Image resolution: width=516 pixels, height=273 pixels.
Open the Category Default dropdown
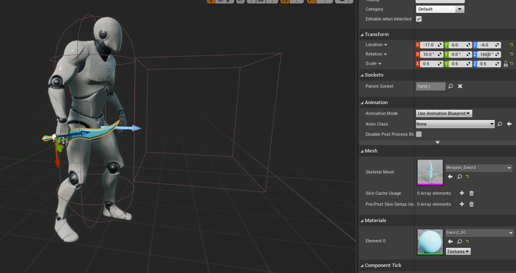point(440,9)
